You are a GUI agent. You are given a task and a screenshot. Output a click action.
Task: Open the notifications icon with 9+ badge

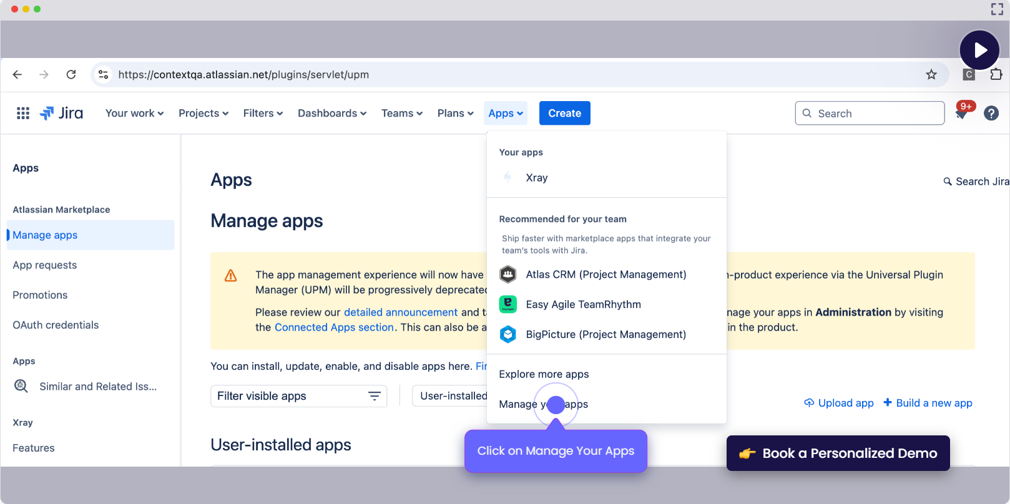tap(962, 113)
